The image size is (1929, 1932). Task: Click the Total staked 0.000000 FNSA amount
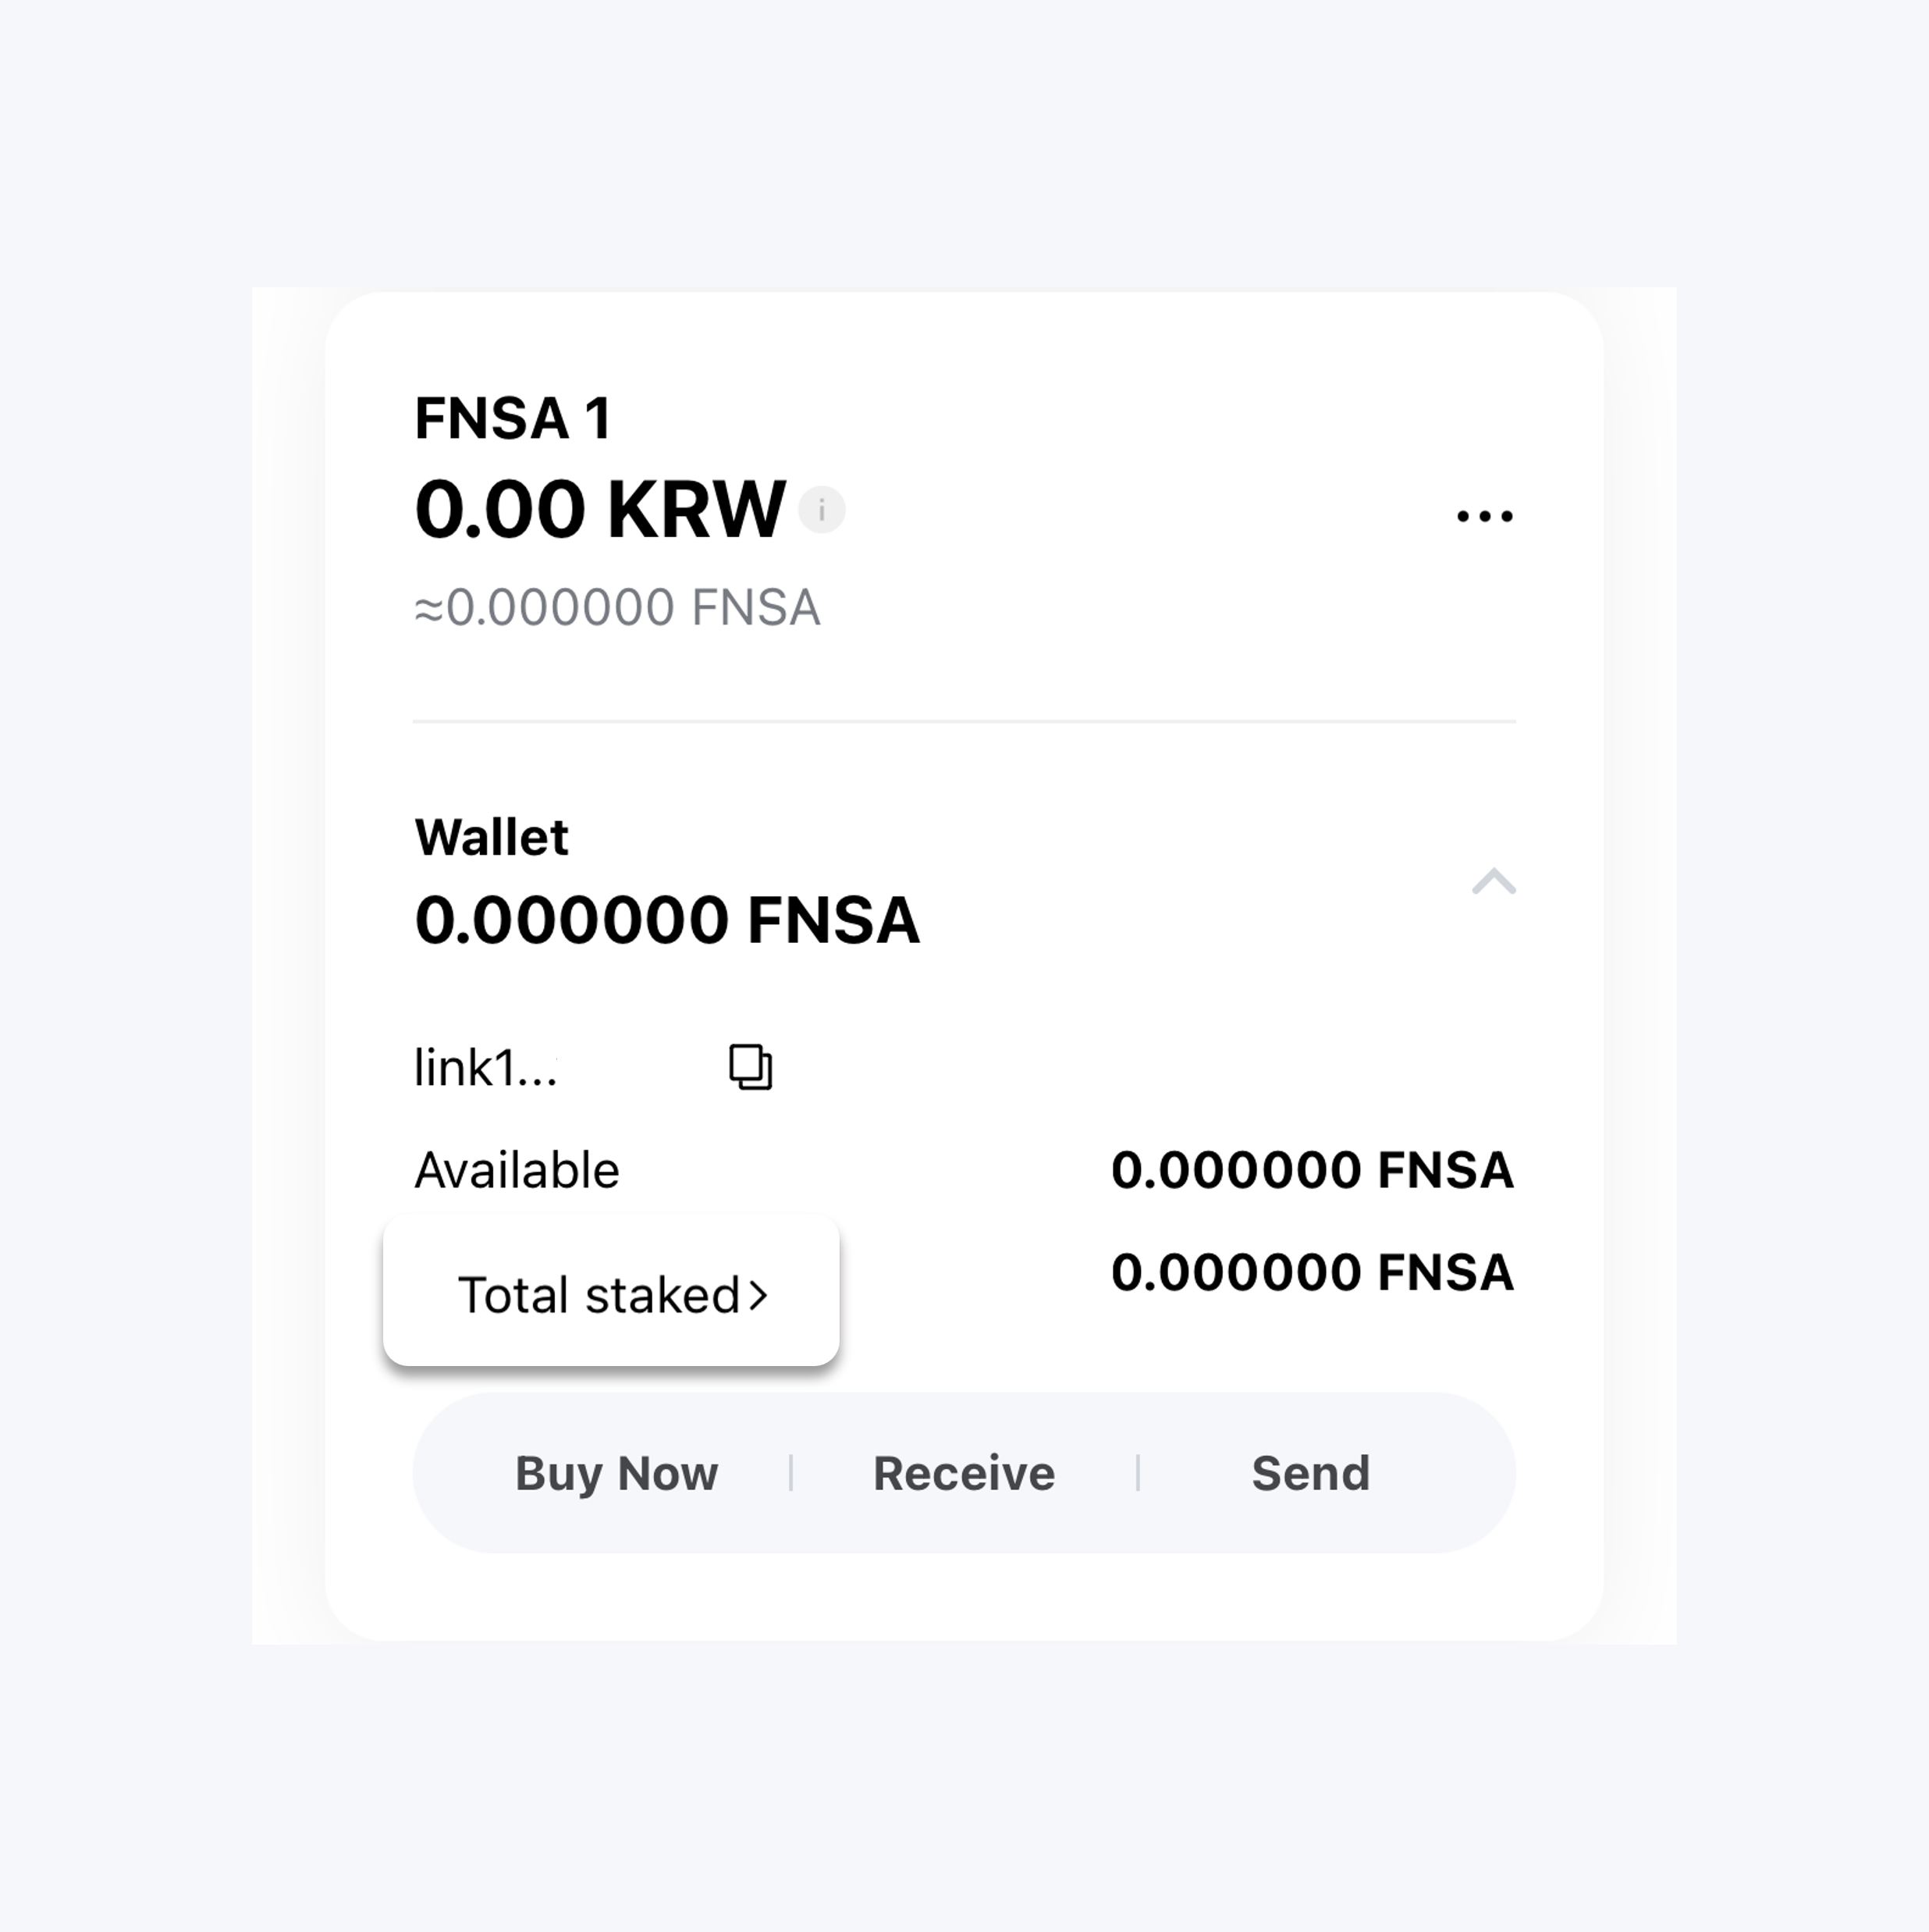pyautogui.click(x=1311, y=1272)
